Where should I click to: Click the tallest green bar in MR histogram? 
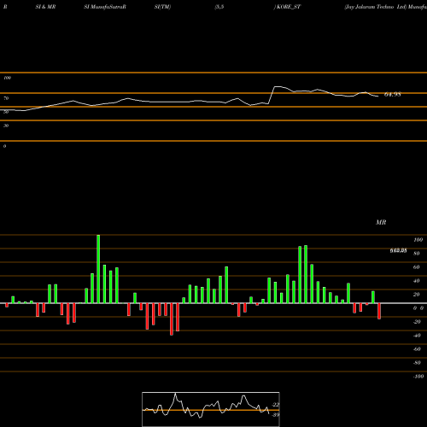click(x=98, y=269)
